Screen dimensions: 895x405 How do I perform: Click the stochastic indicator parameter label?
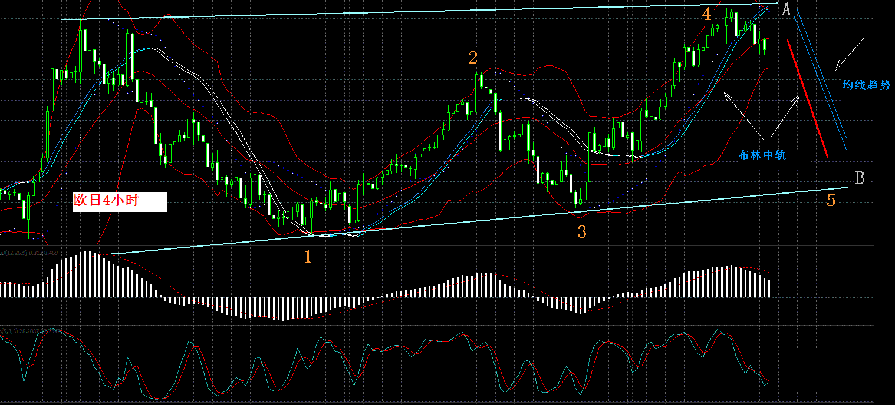point(31,331)
